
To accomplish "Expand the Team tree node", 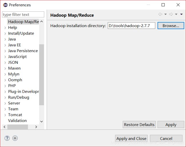I will pos(5,109).
